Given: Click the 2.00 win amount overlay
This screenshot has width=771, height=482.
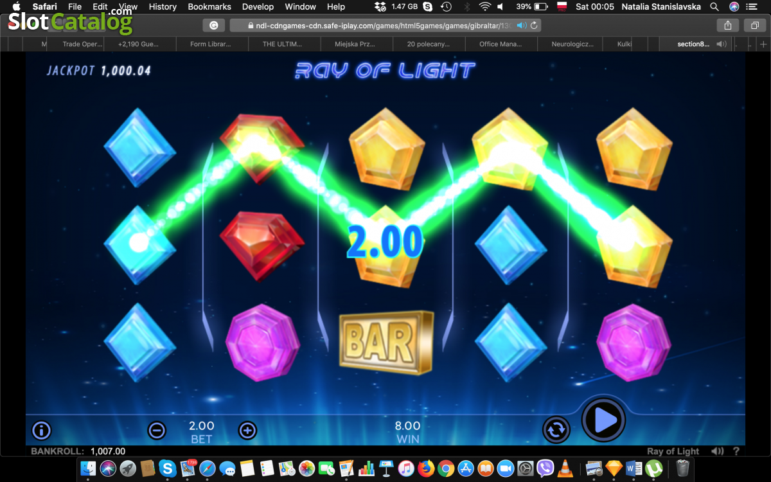Looking at the screenshot, I should point(385,242).
